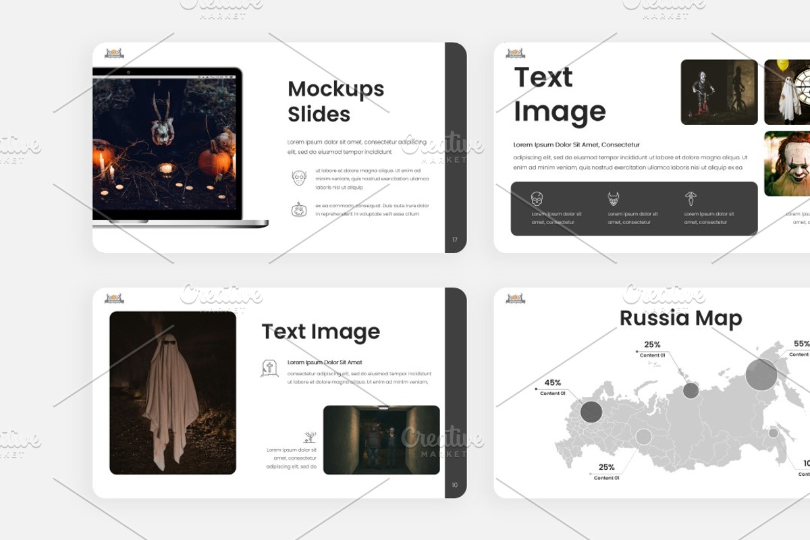This screenshot has width=810, height=540.
Task: Select the ghost with yellow balloon photo
Action: (787, 92)
